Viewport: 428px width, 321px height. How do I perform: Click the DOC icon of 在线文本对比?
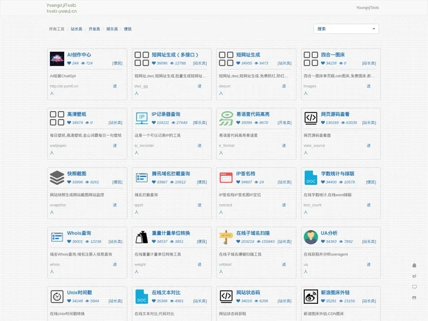(141, 297)
